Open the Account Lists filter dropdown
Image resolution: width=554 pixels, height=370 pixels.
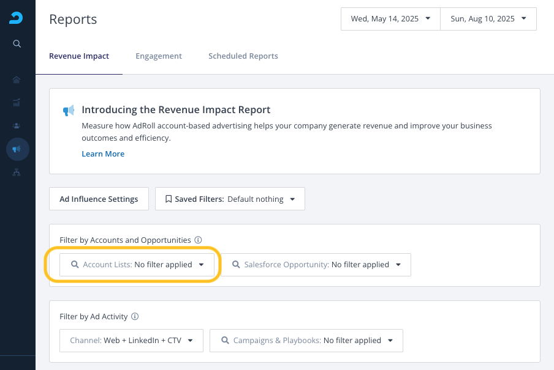click(137, 265)
